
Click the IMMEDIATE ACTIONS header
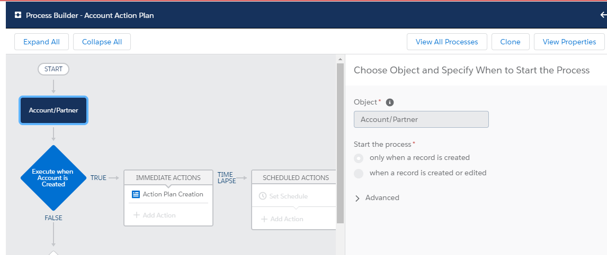pos(168,178)
